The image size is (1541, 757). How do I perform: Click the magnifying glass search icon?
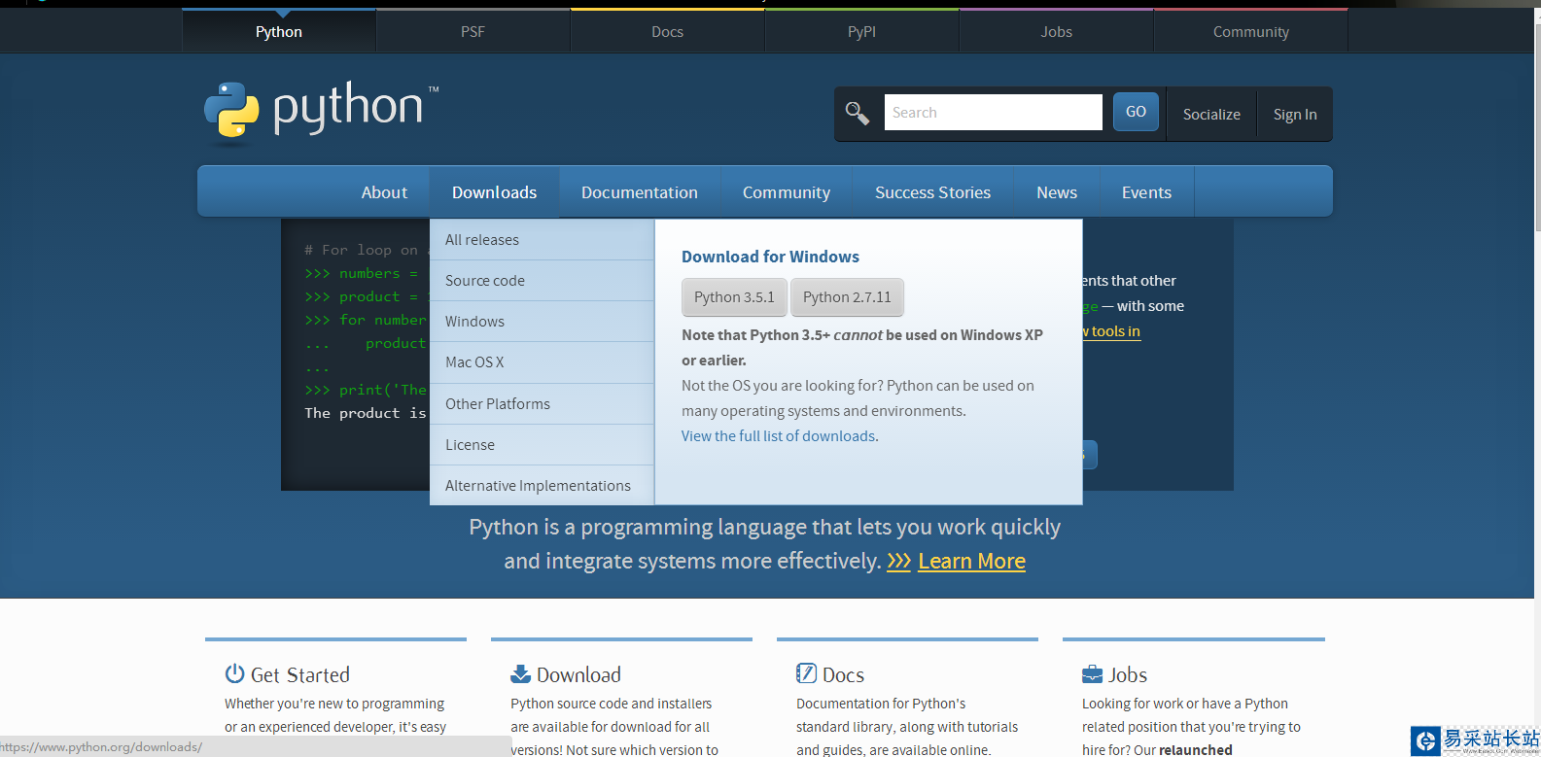[x=858, y=113]
